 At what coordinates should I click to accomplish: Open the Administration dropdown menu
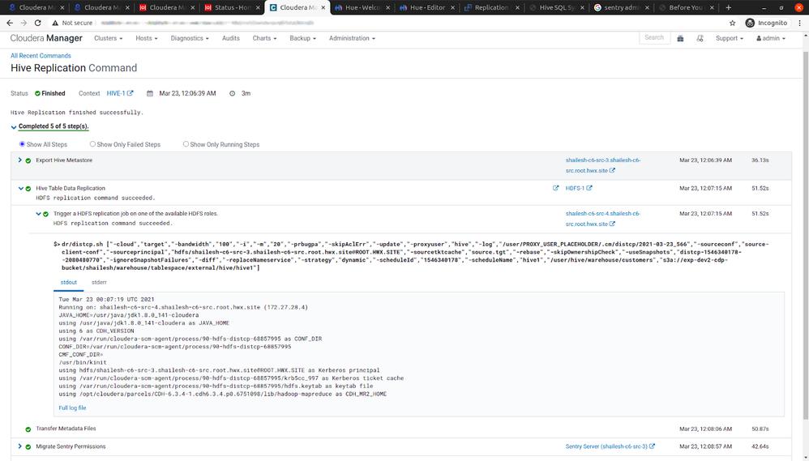353,38
